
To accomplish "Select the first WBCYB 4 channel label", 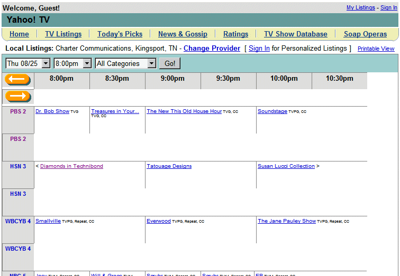I will [x=18, y=221].
